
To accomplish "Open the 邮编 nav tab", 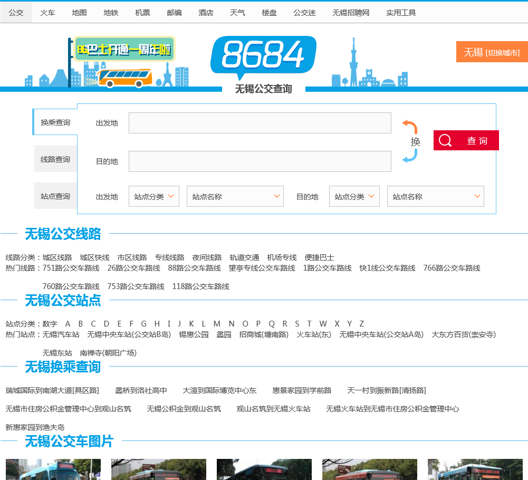I will (174, 13).
